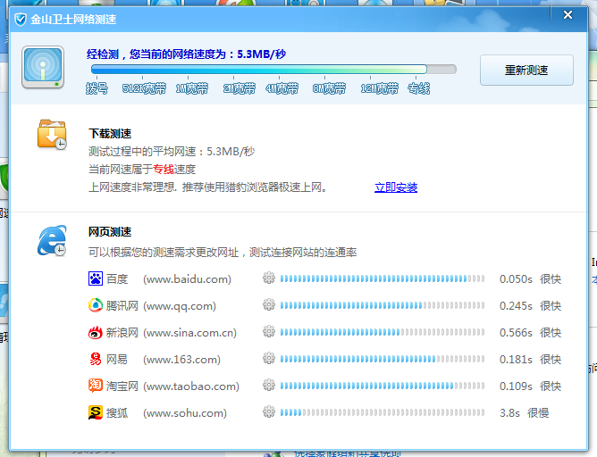Click the 搜狐 response speed bar
This screenshot has height=457, width=597.
coord(383,412)
